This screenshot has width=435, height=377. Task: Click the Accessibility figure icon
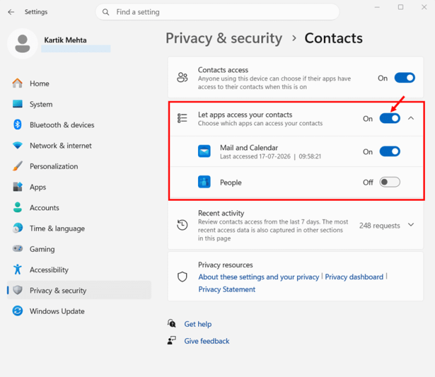click(17, 269)
